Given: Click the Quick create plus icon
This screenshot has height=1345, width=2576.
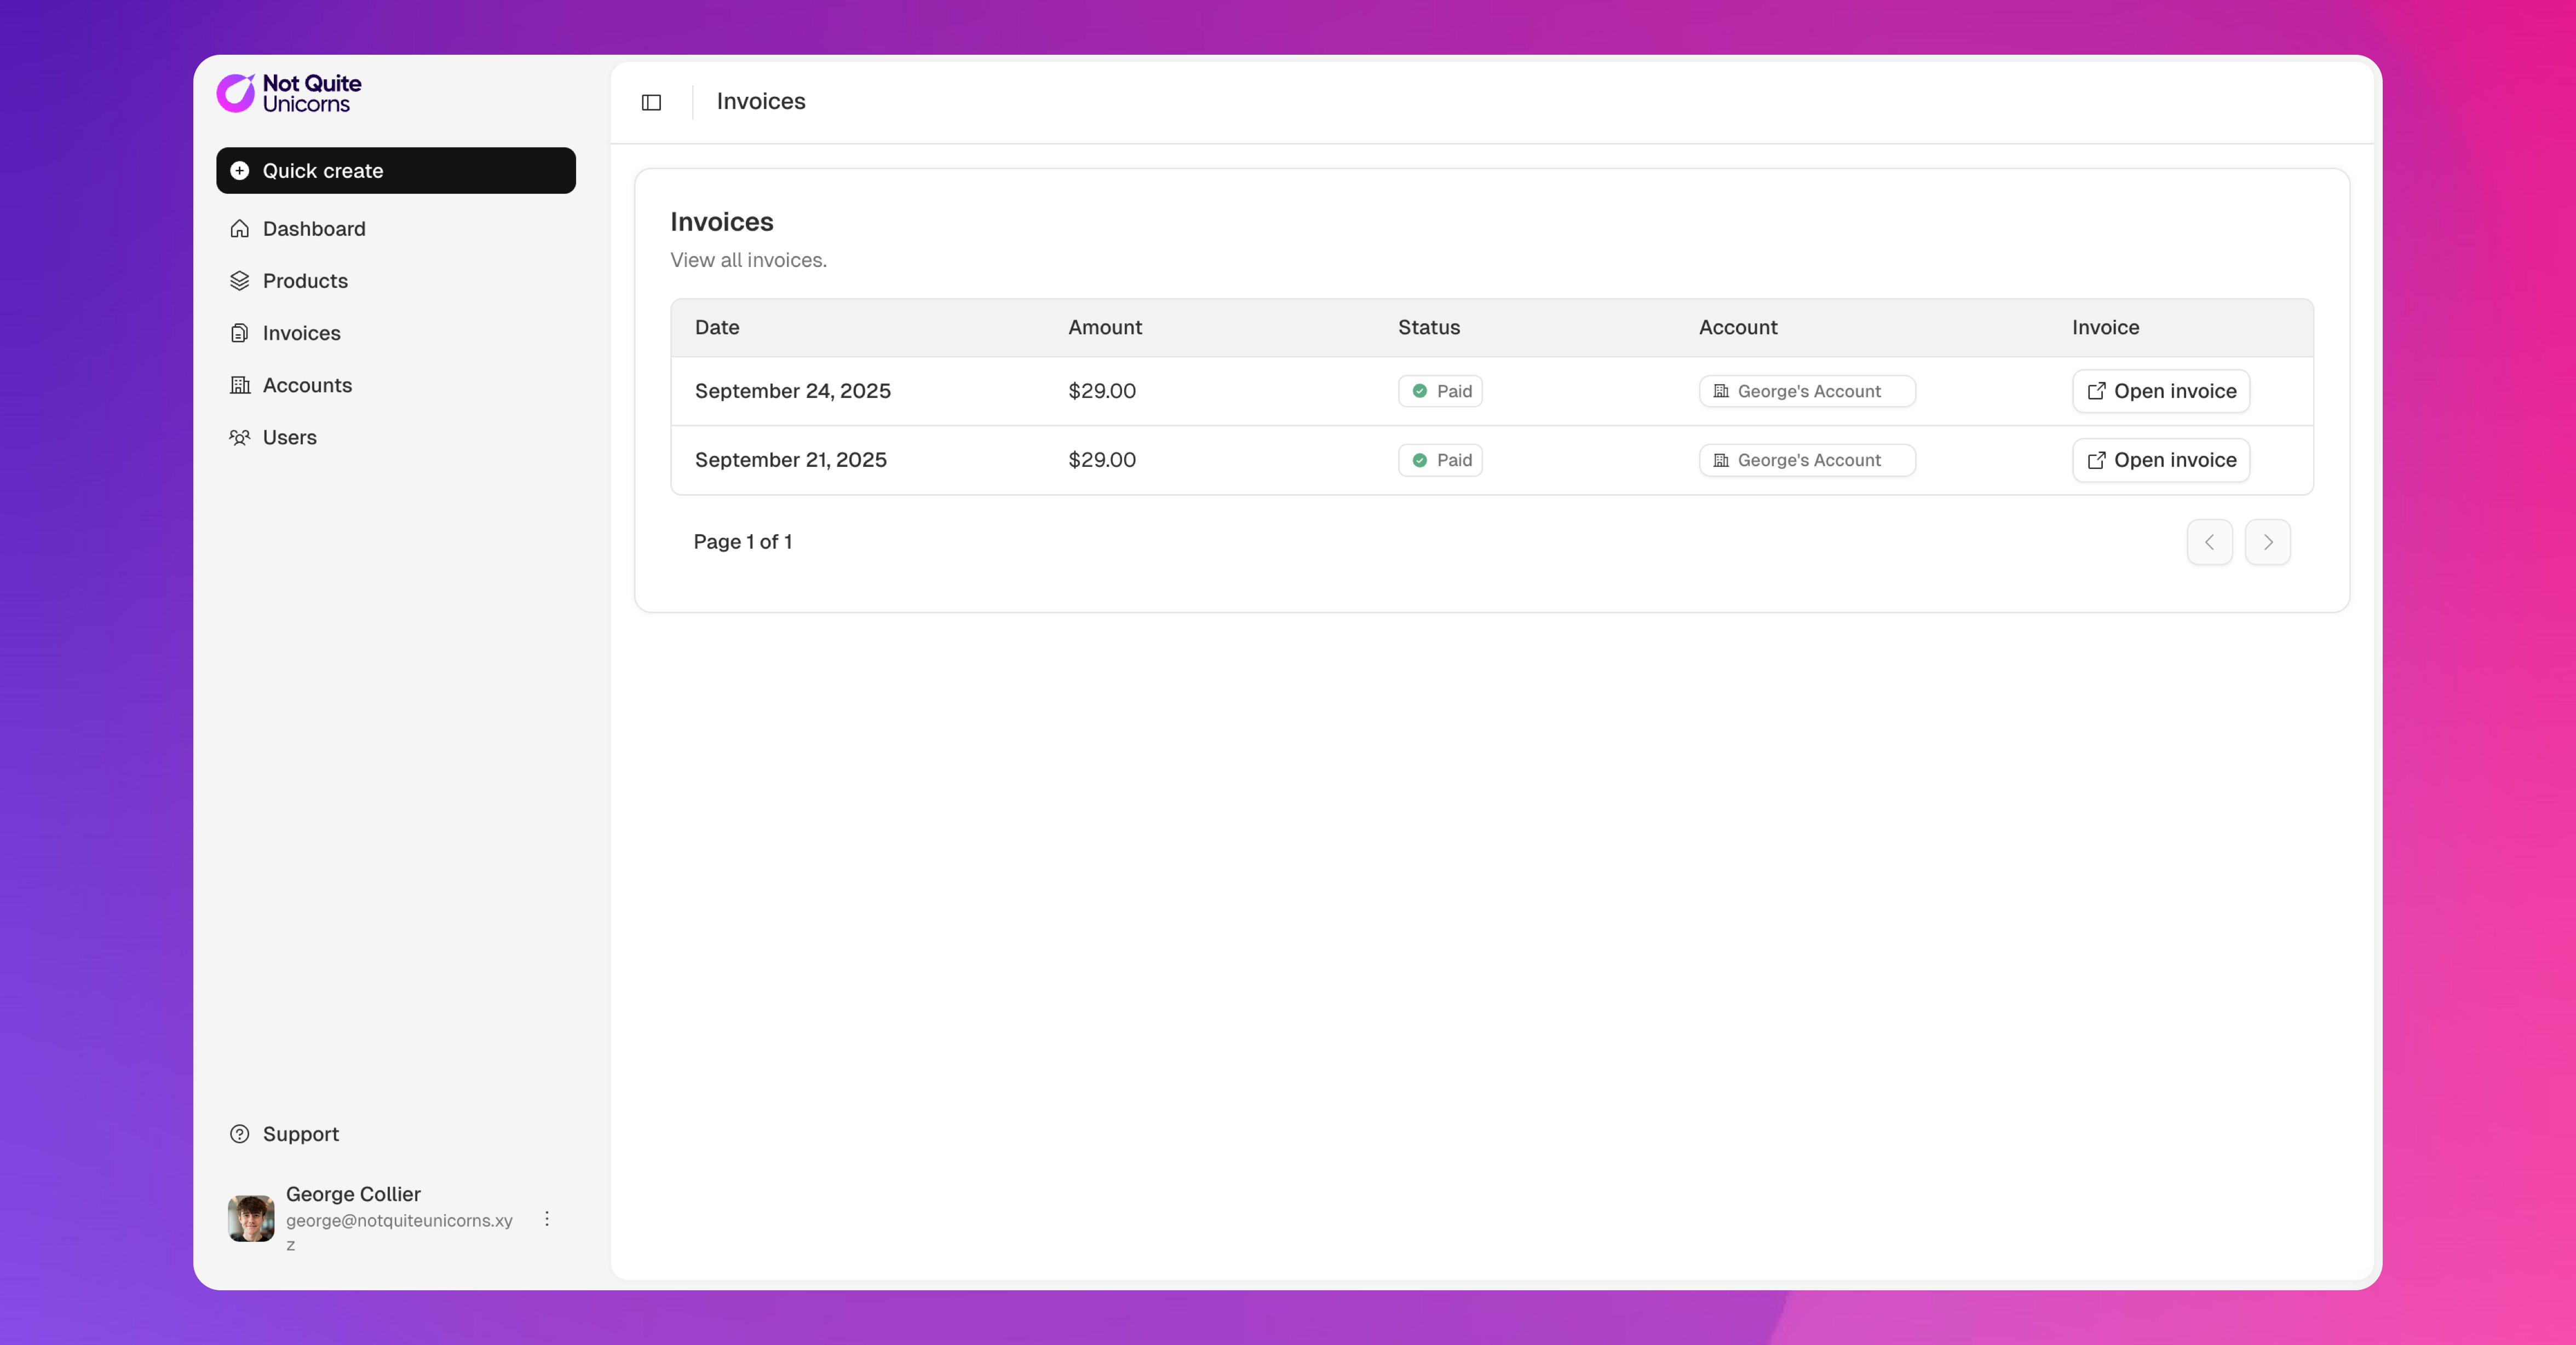Looking at the screenshot, I should [240, 171].
